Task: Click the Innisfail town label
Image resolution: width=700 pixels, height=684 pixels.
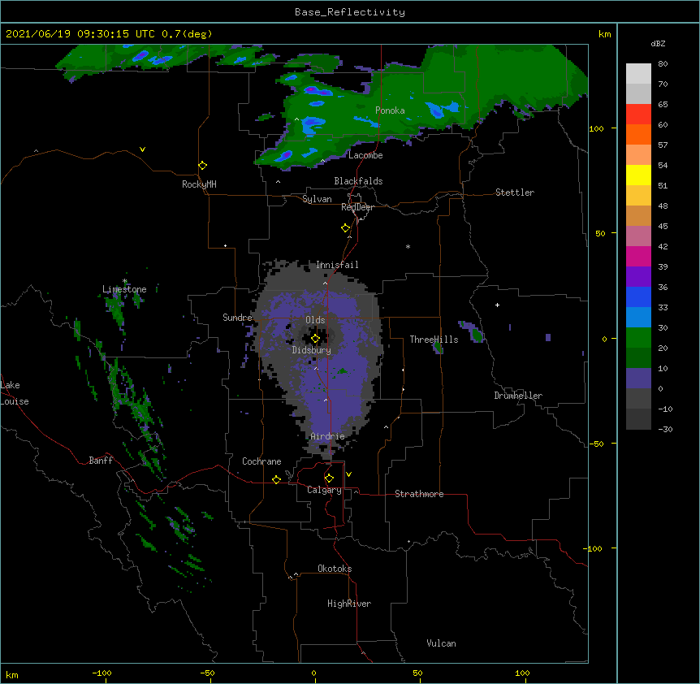Action: pos(337,265)
